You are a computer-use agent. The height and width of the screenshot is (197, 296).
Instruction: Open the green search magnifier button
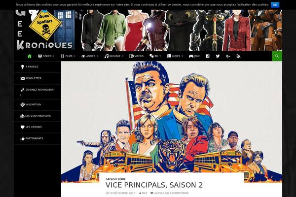[277, 56]
